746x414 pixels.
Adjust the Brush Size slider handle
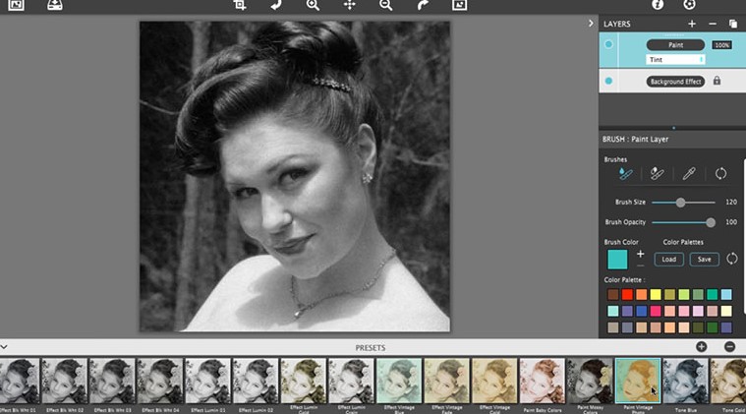tap(681, 202)
